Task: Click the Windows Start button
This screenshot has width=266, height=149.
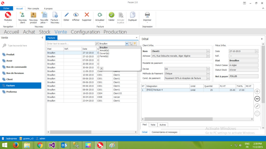Action: [5, 145]
